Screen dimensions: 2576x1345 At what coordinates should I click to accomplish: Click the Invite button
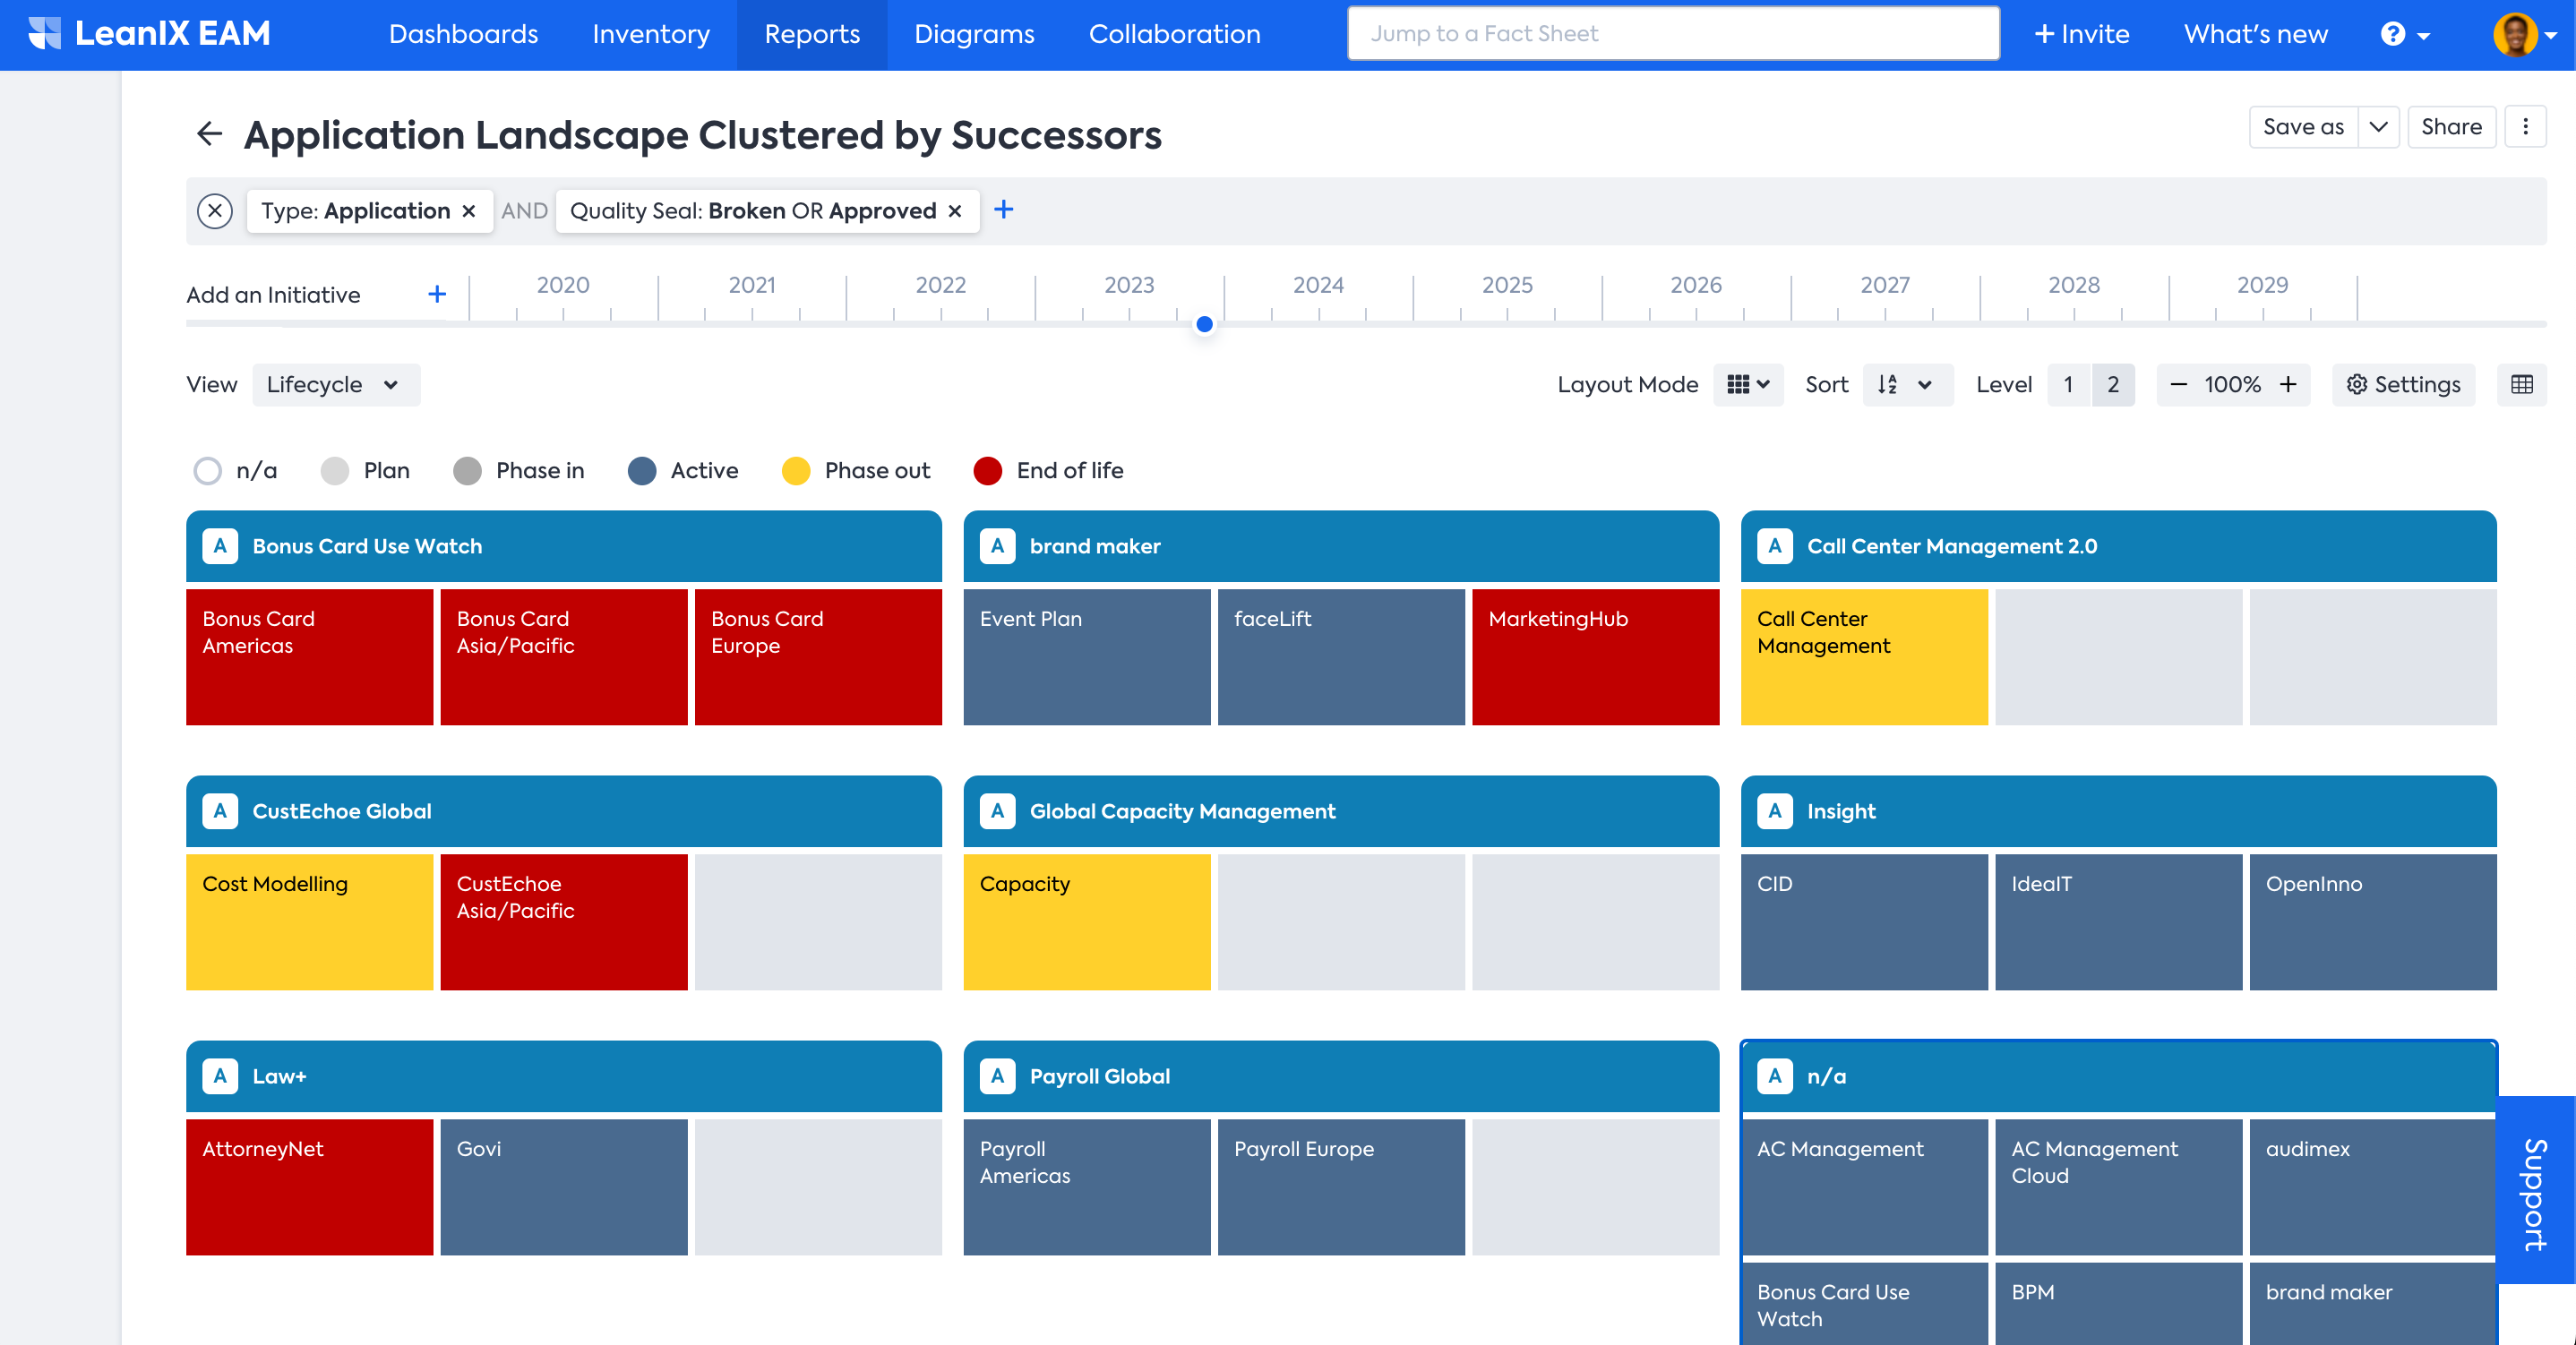click(x=2081, y=34)
